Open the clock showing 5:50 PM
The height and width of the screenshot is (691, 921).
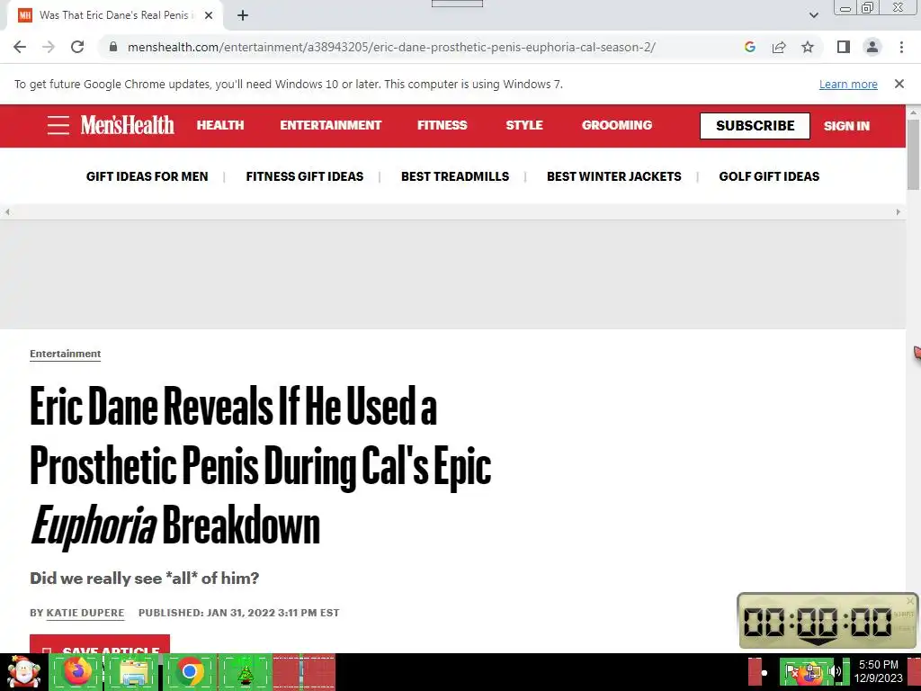coord(878,671)
